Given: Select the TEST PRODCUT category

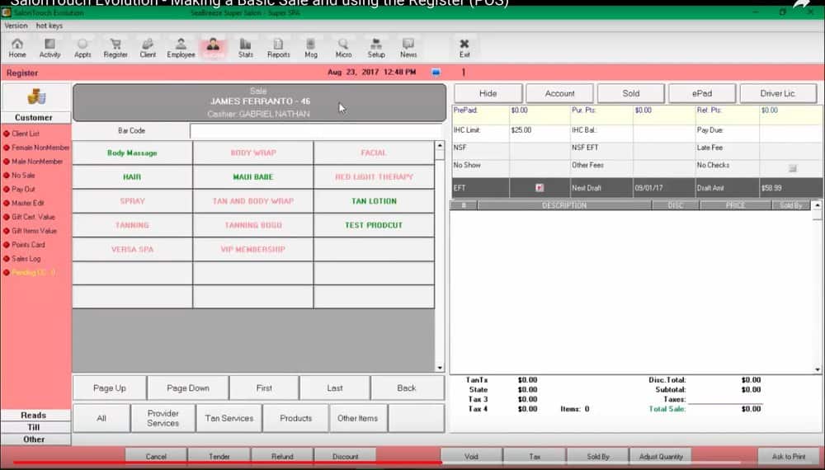Looking at the screenshot, I should click(x=374, y=225).
